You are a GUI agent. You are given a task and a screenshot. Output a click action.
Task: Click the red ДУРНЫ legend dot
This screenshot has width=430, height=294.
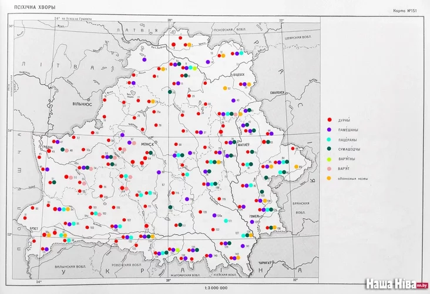[330, 120]
